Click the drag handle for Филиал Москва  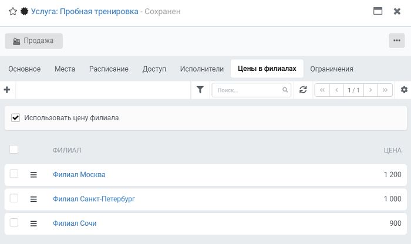tap(33, 175)
